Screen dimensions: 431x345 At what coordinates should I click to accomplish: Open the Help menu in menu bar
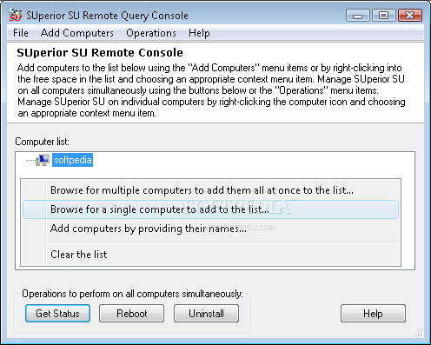(x=199, y=33)
